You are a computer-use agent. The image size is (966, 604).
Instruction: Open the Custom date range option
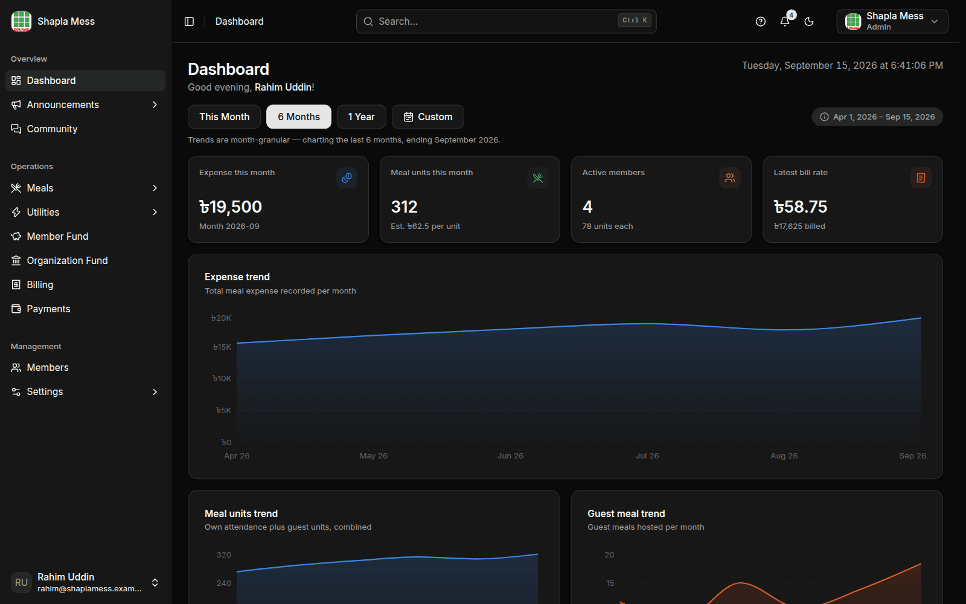pyautogui.click(x=428, y=117)
